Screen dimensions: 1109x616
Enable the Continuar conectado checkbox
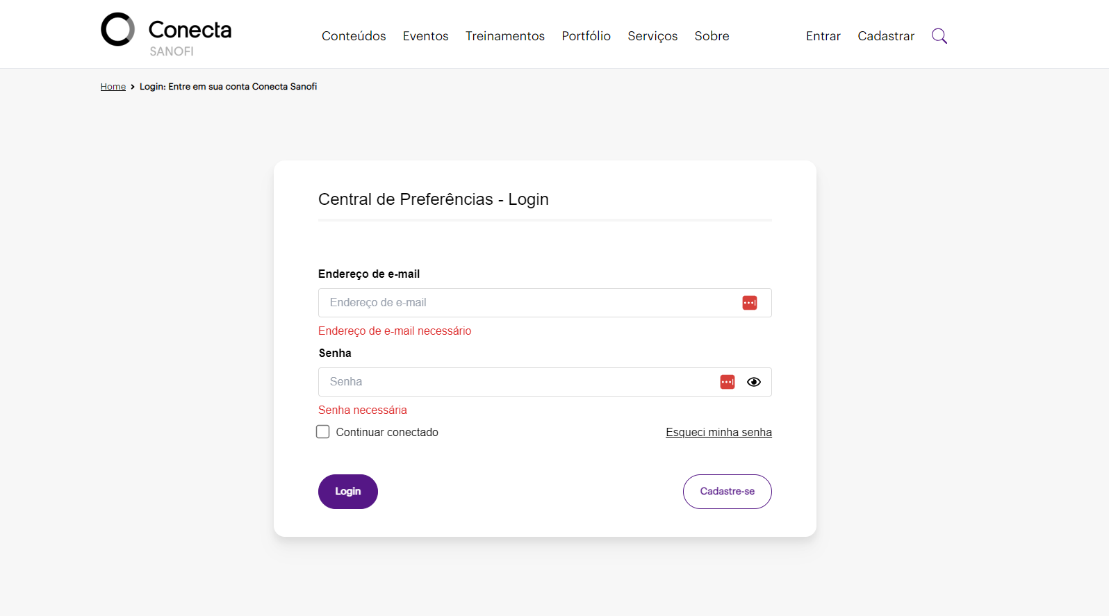(323, 432)
